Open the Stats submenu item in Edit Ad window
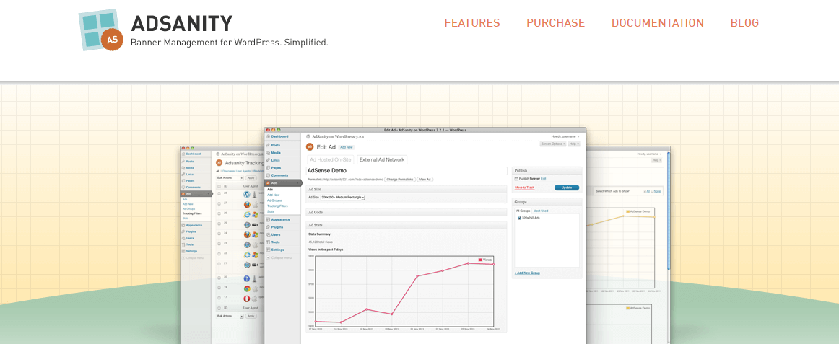The height and width of the screenshot is (344, 839). coord(270,211)
